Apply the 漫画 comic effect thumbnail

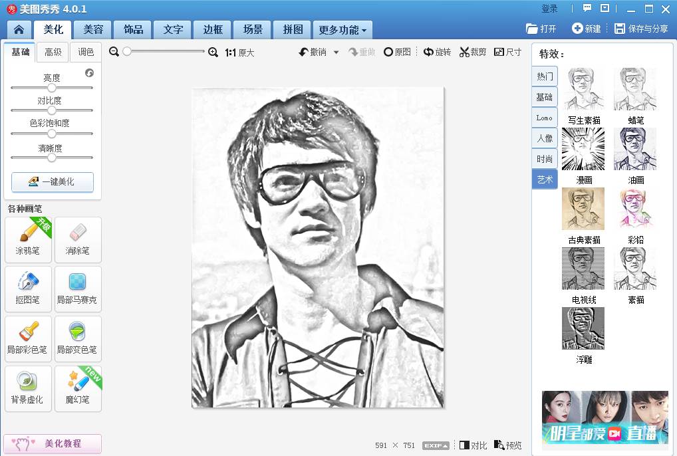click(x=583, y=150)
